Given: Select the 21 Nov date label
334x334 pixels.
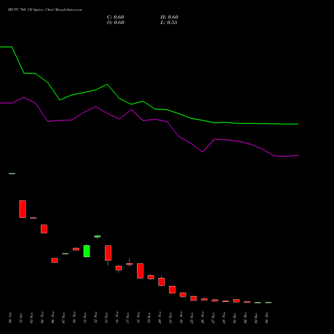Looking at the screenshot, I should [x=170, y=318].
